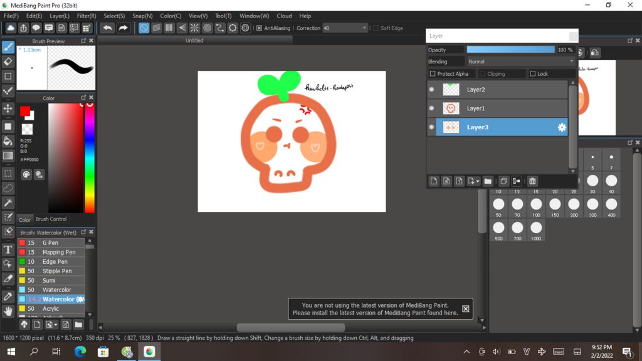The image size is (642, 361).
Task: Choose the Edge Pen brush
Action: click(x=51, y=261)
